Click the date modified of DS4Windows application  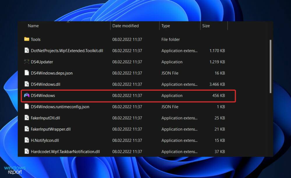coord(127,95)
